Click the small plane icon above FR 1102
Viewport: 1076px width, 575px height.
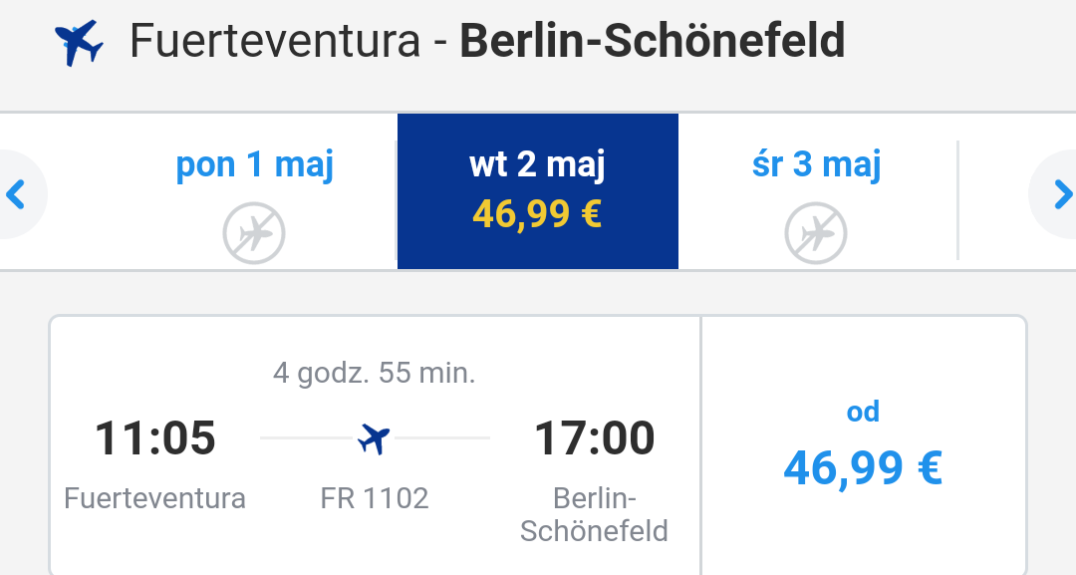pyautogui.click(x=374, y=437)
